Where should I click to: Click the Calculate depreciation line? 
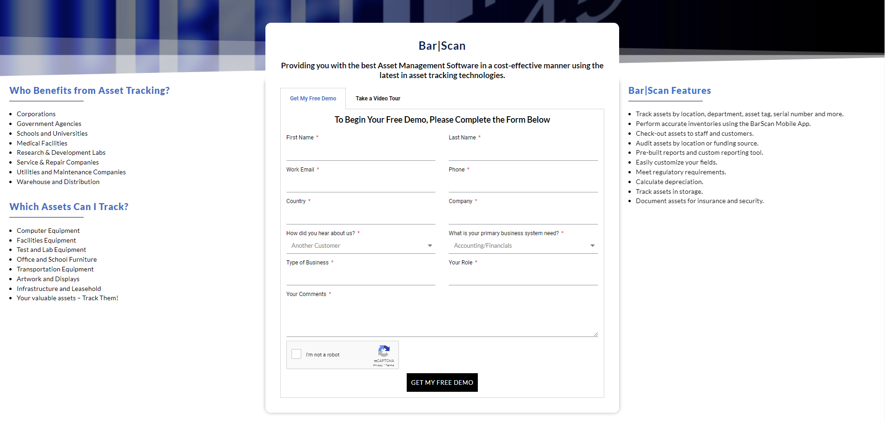669,182
